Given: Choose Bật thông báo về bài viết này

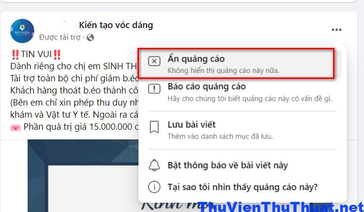Looking at the screenshot, I should (x=243, y=166).
